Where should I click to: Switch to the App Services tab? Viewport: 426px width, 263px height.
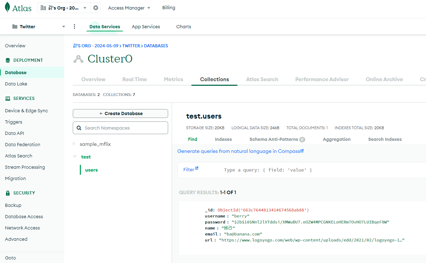click(x=146, y=26)
